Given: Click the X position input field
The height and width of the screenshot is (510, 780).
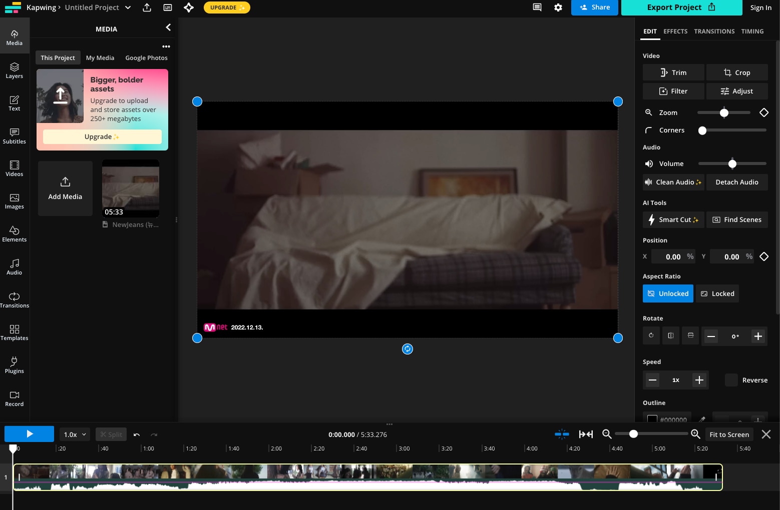Looking at the screenshot, I should [673, 256].
